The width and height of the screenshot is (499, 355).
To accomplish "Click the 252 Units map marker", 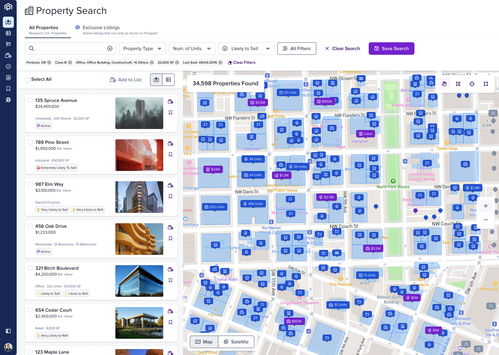I will click(x=215, y=207).
